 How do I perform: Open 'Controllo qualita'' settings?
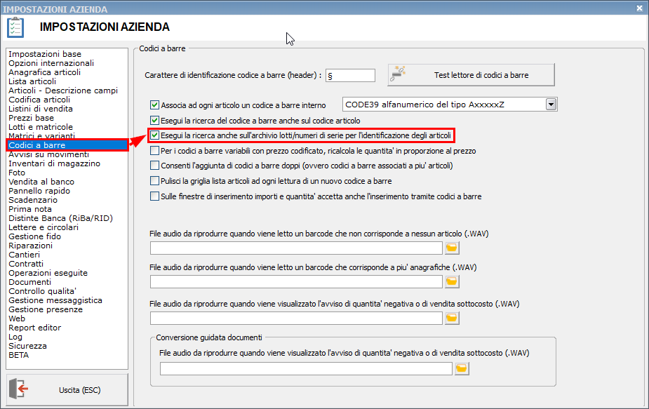click(x=42, y=291)
